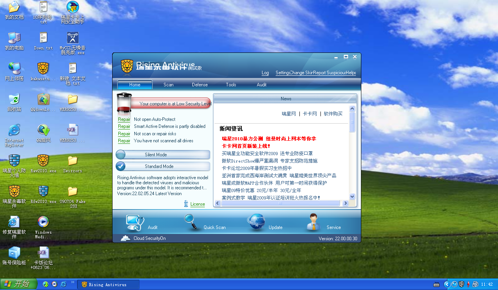Click News scrollbar down arrow
The image size is (498, 290).
point(352,197)
